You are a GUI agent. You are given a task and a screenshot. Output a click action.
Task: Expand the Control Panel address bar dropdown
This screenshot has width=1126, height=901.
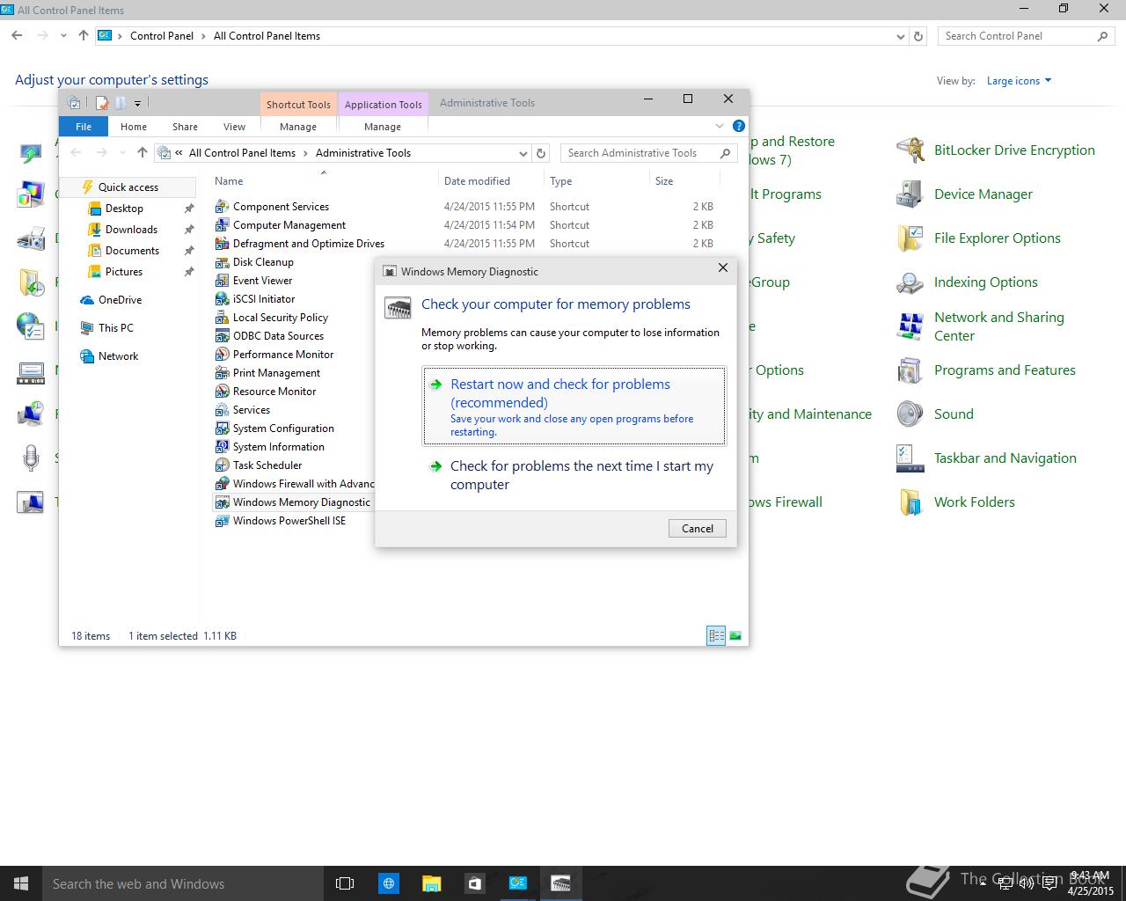pyautogui.click(x=900, y=36)
